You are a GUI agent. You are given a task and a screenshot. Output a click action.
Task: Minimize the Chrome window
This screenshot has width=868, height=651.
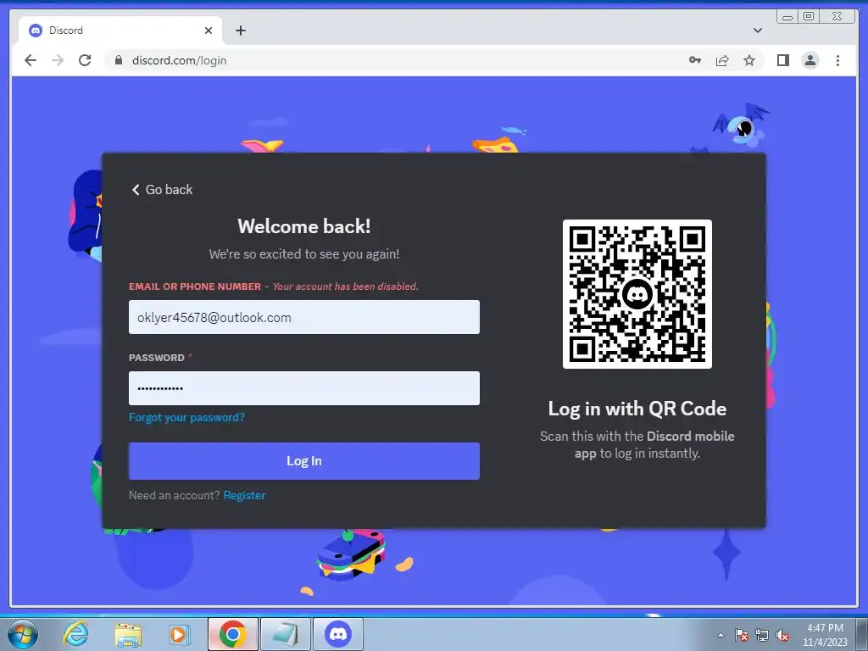(787, 17)
